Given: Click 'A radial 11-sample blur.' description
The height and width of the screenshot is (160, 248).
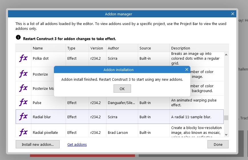Looking at the screenshot, I should click(191, 117).
